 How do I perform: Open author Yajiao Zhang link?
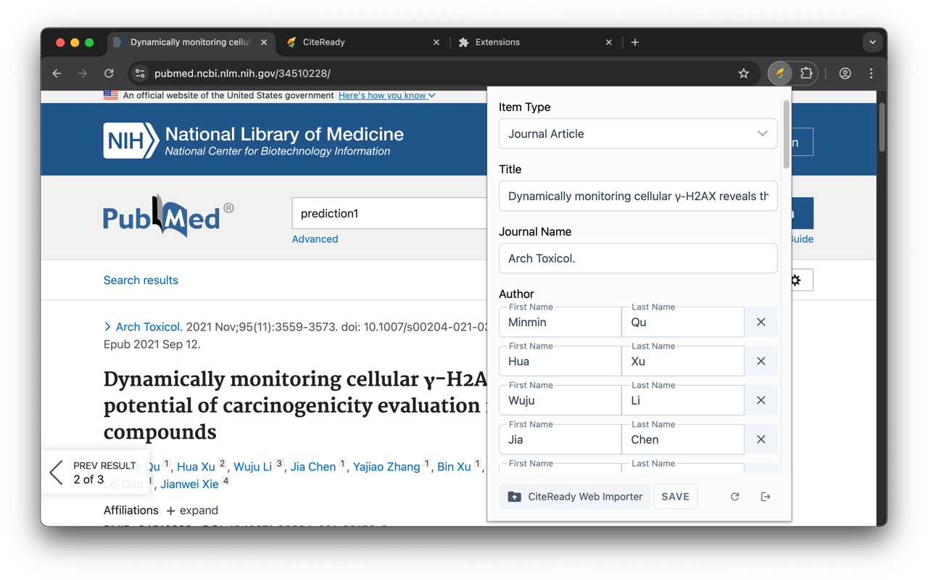(x=386, y=467)
